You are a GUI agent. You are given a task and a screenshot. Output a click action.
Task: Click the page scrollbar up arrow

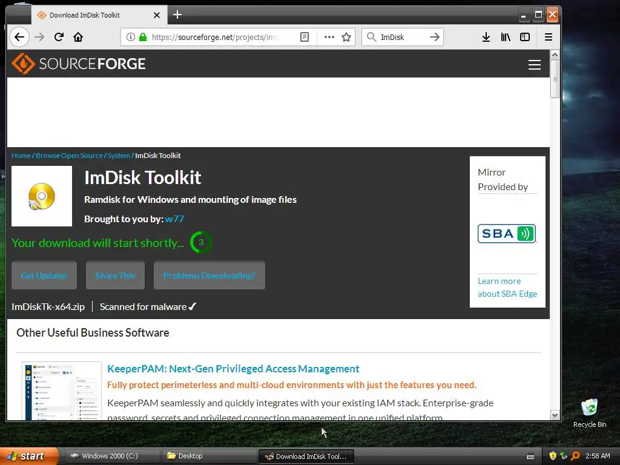[555, 54]
